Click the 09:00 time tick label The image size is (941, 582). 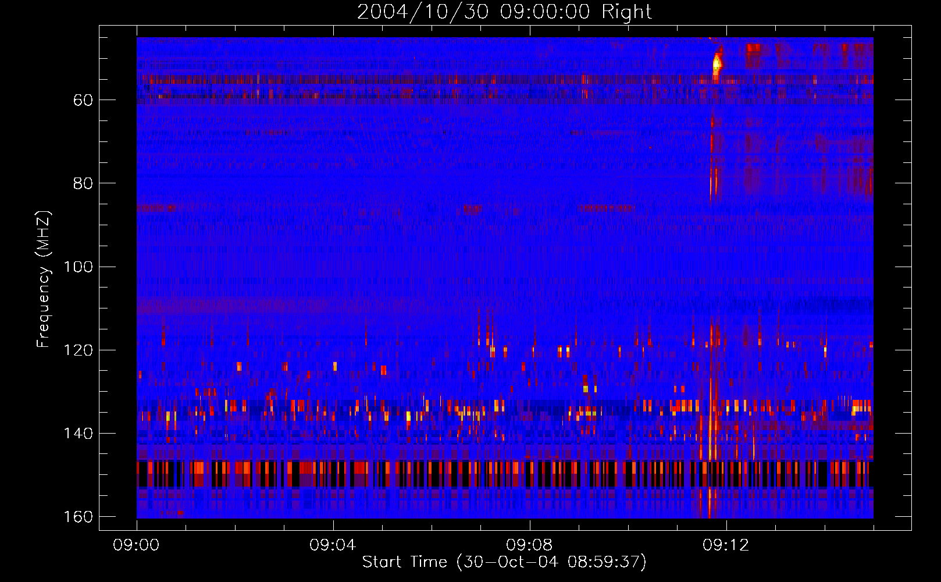tap(136, 545)
